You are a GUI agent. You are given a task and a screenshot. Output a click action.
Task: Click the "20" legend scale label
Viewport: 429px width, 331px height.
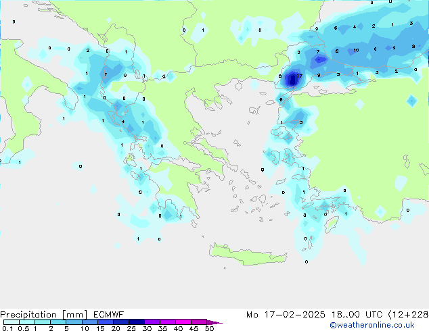pyautogui.click(x=116, y=328)
